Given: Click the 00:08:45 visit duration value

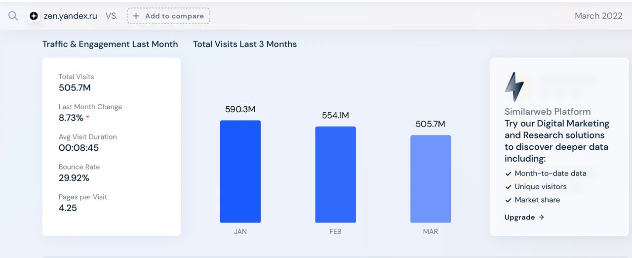Looking at the screenshot, I should 79,148.
